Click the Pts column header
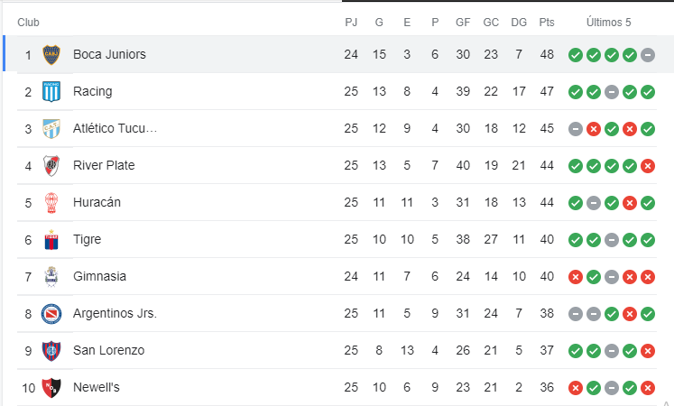 tap(547, 23)
